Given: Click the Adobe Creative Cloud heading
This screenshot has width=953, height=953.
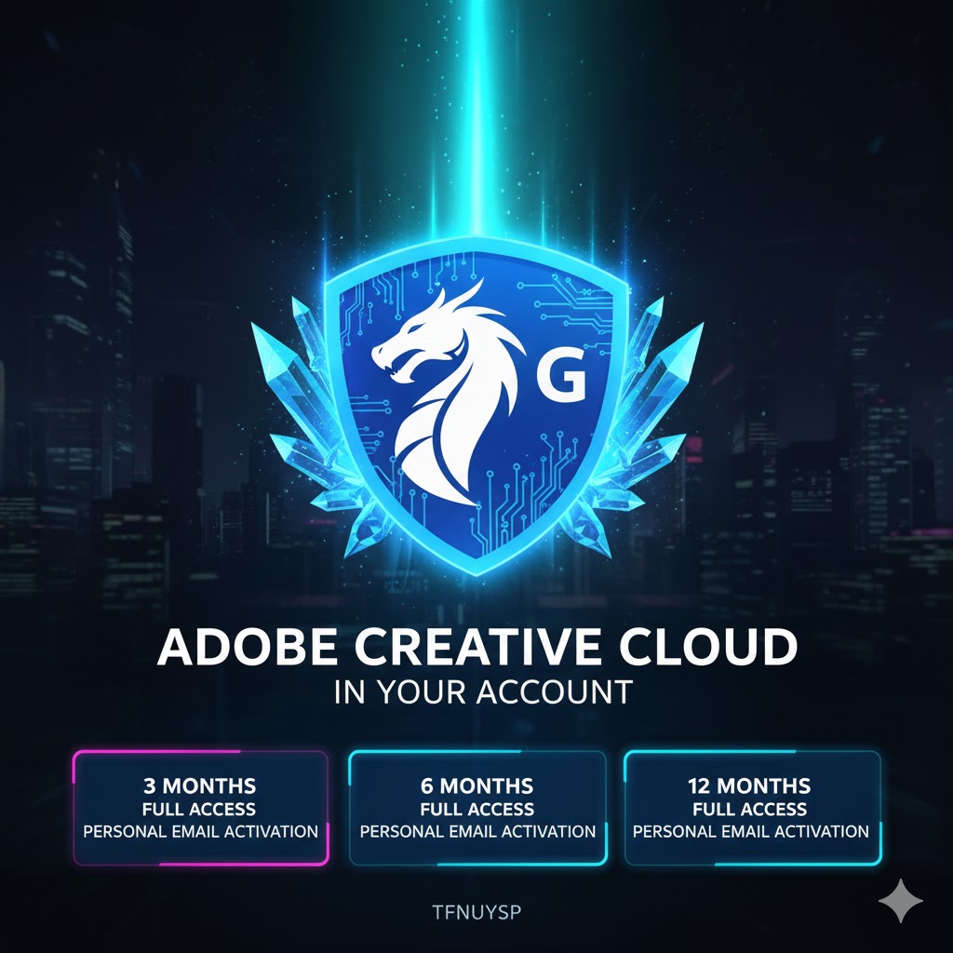Looking at the screenshot, I should click(477, 646).
